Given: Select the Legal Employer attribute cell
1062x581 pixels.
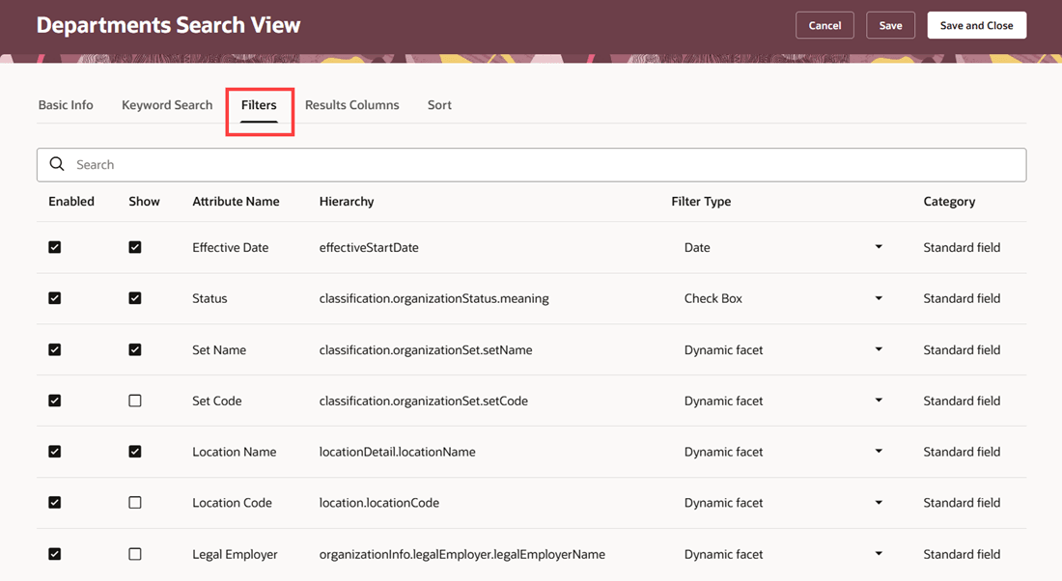Looking at the screenshot, I should point(235,554).
